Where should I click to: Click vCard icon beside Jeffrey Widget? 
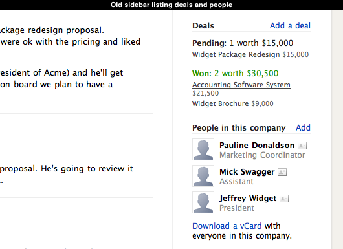[284, 199]
